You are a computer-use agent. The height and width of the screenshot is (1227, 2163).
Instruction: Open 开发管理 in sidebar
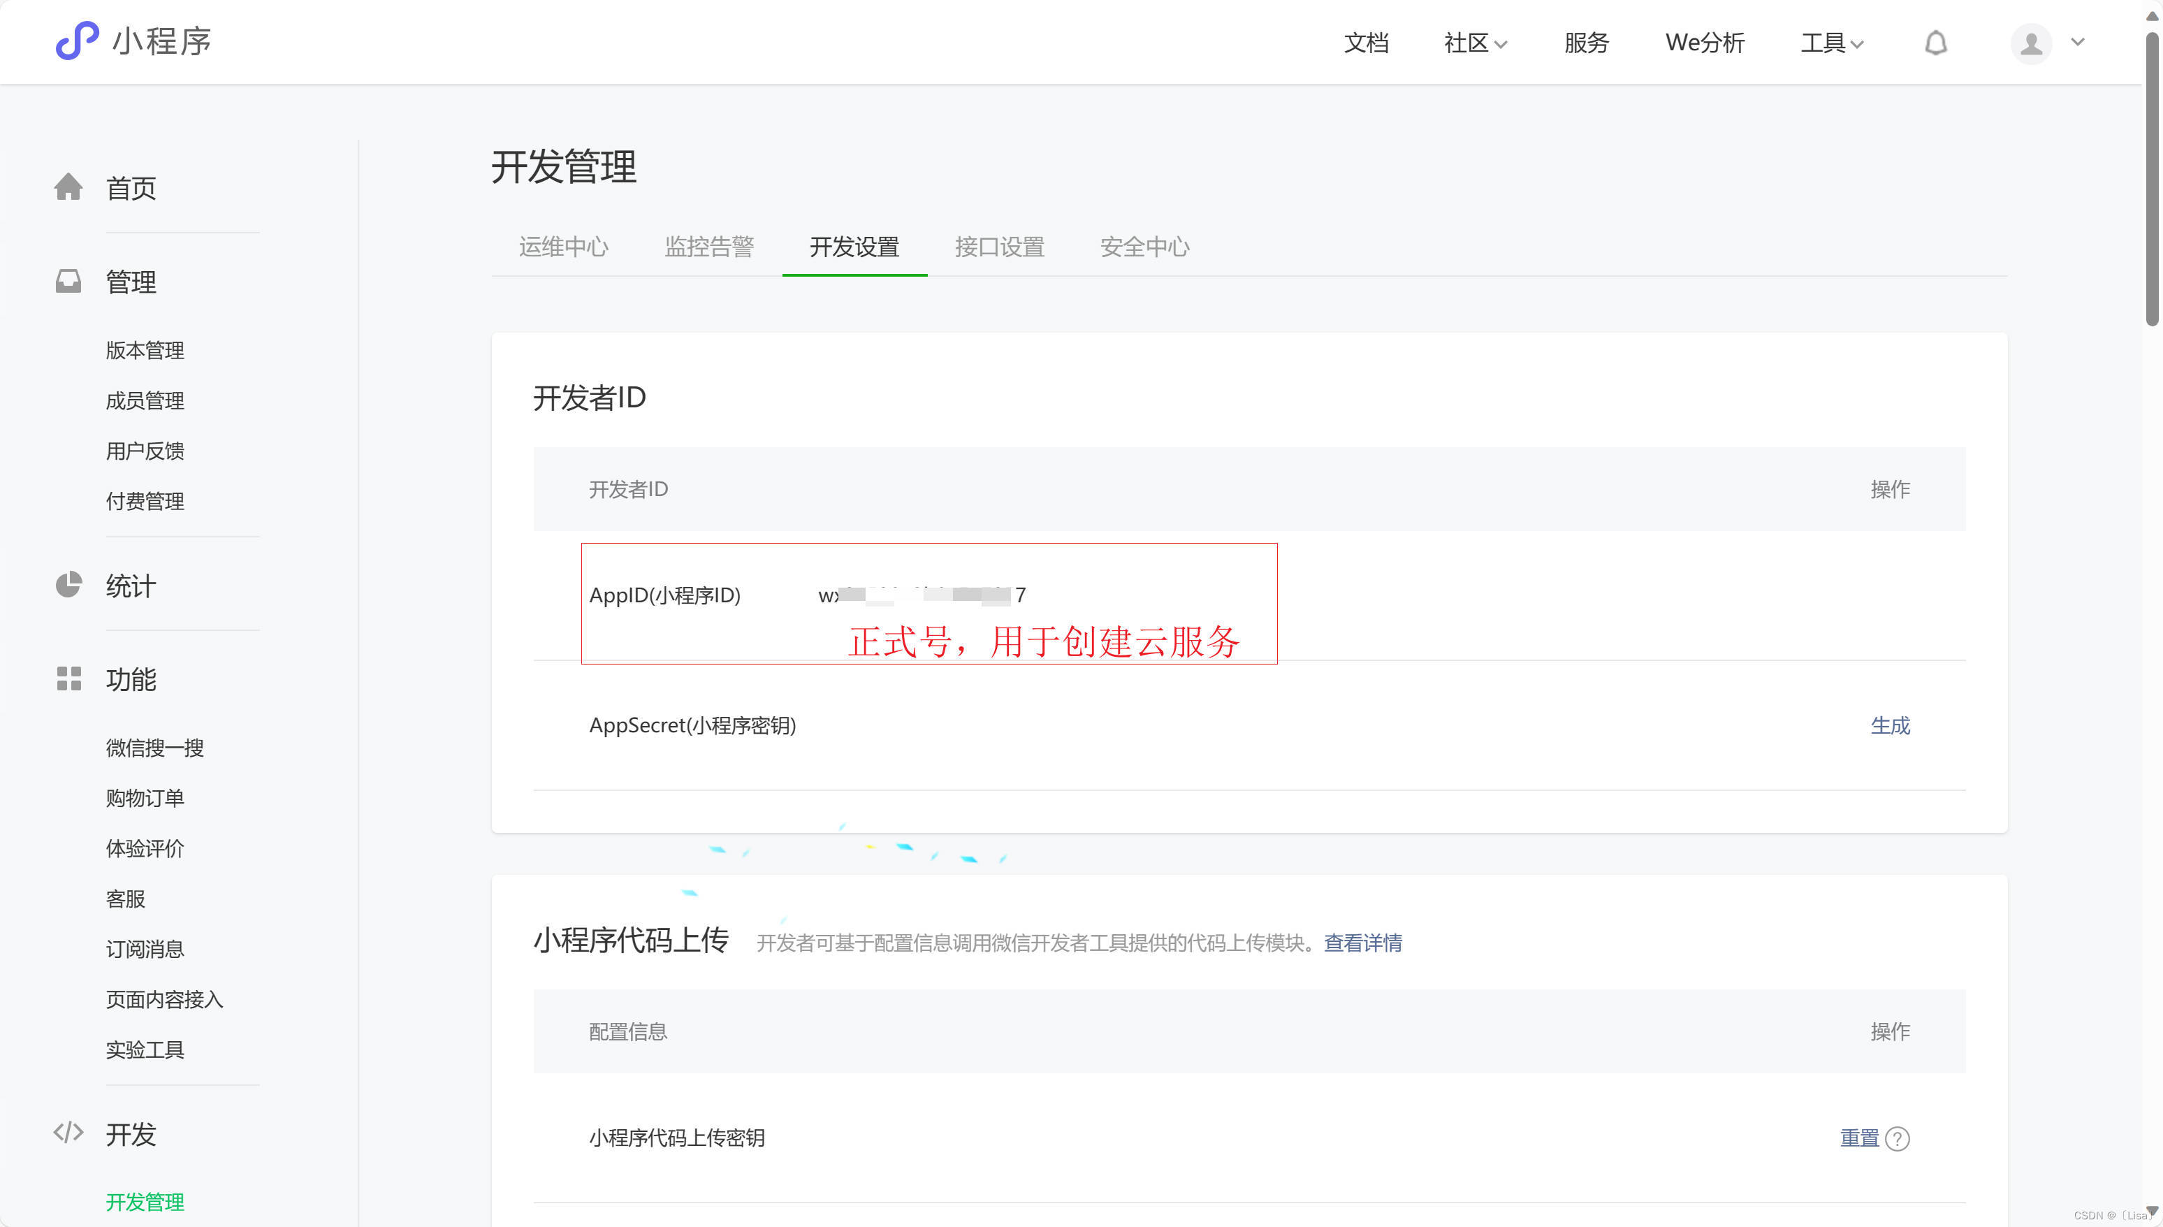pos(145,1203)
